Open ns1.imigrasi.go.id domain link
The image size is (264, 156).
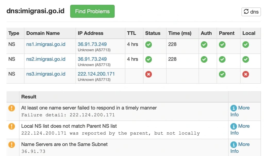(x=46, y=44)
